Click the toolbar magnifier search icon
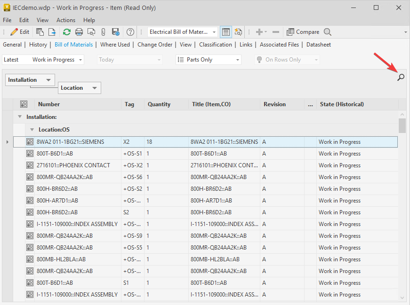 [327, 32]
